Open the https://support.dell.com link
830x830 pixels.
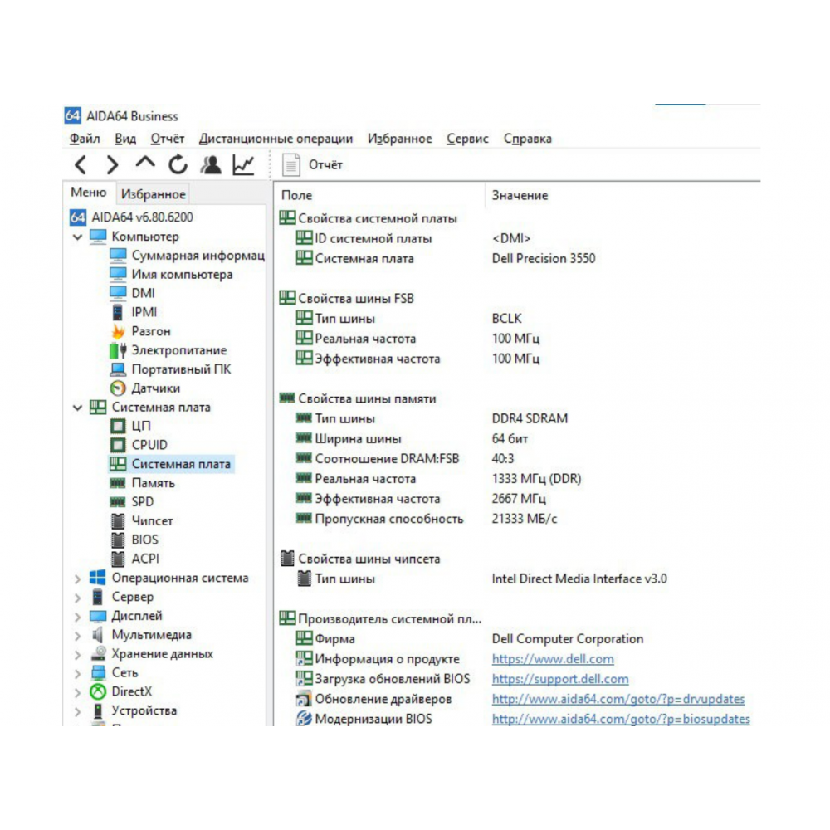click(x=560, y=680)
